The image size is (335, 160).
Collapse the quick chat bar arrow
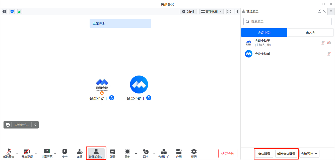35,125
